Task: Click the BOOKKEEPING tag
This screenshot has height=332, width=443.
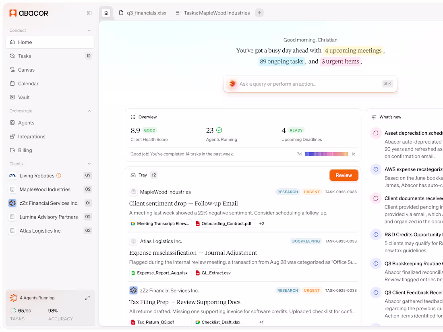Action: click(x=306, y=241)
